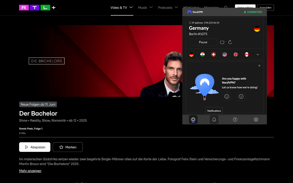Select the Switzerland flag quick connect
293x183 pixels.
pyautogui.click(x=213, y=54)
